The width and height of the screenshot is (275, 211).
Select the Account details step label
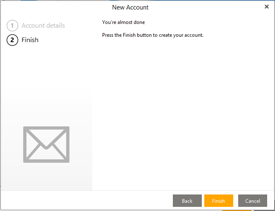[x=43, y=26]
